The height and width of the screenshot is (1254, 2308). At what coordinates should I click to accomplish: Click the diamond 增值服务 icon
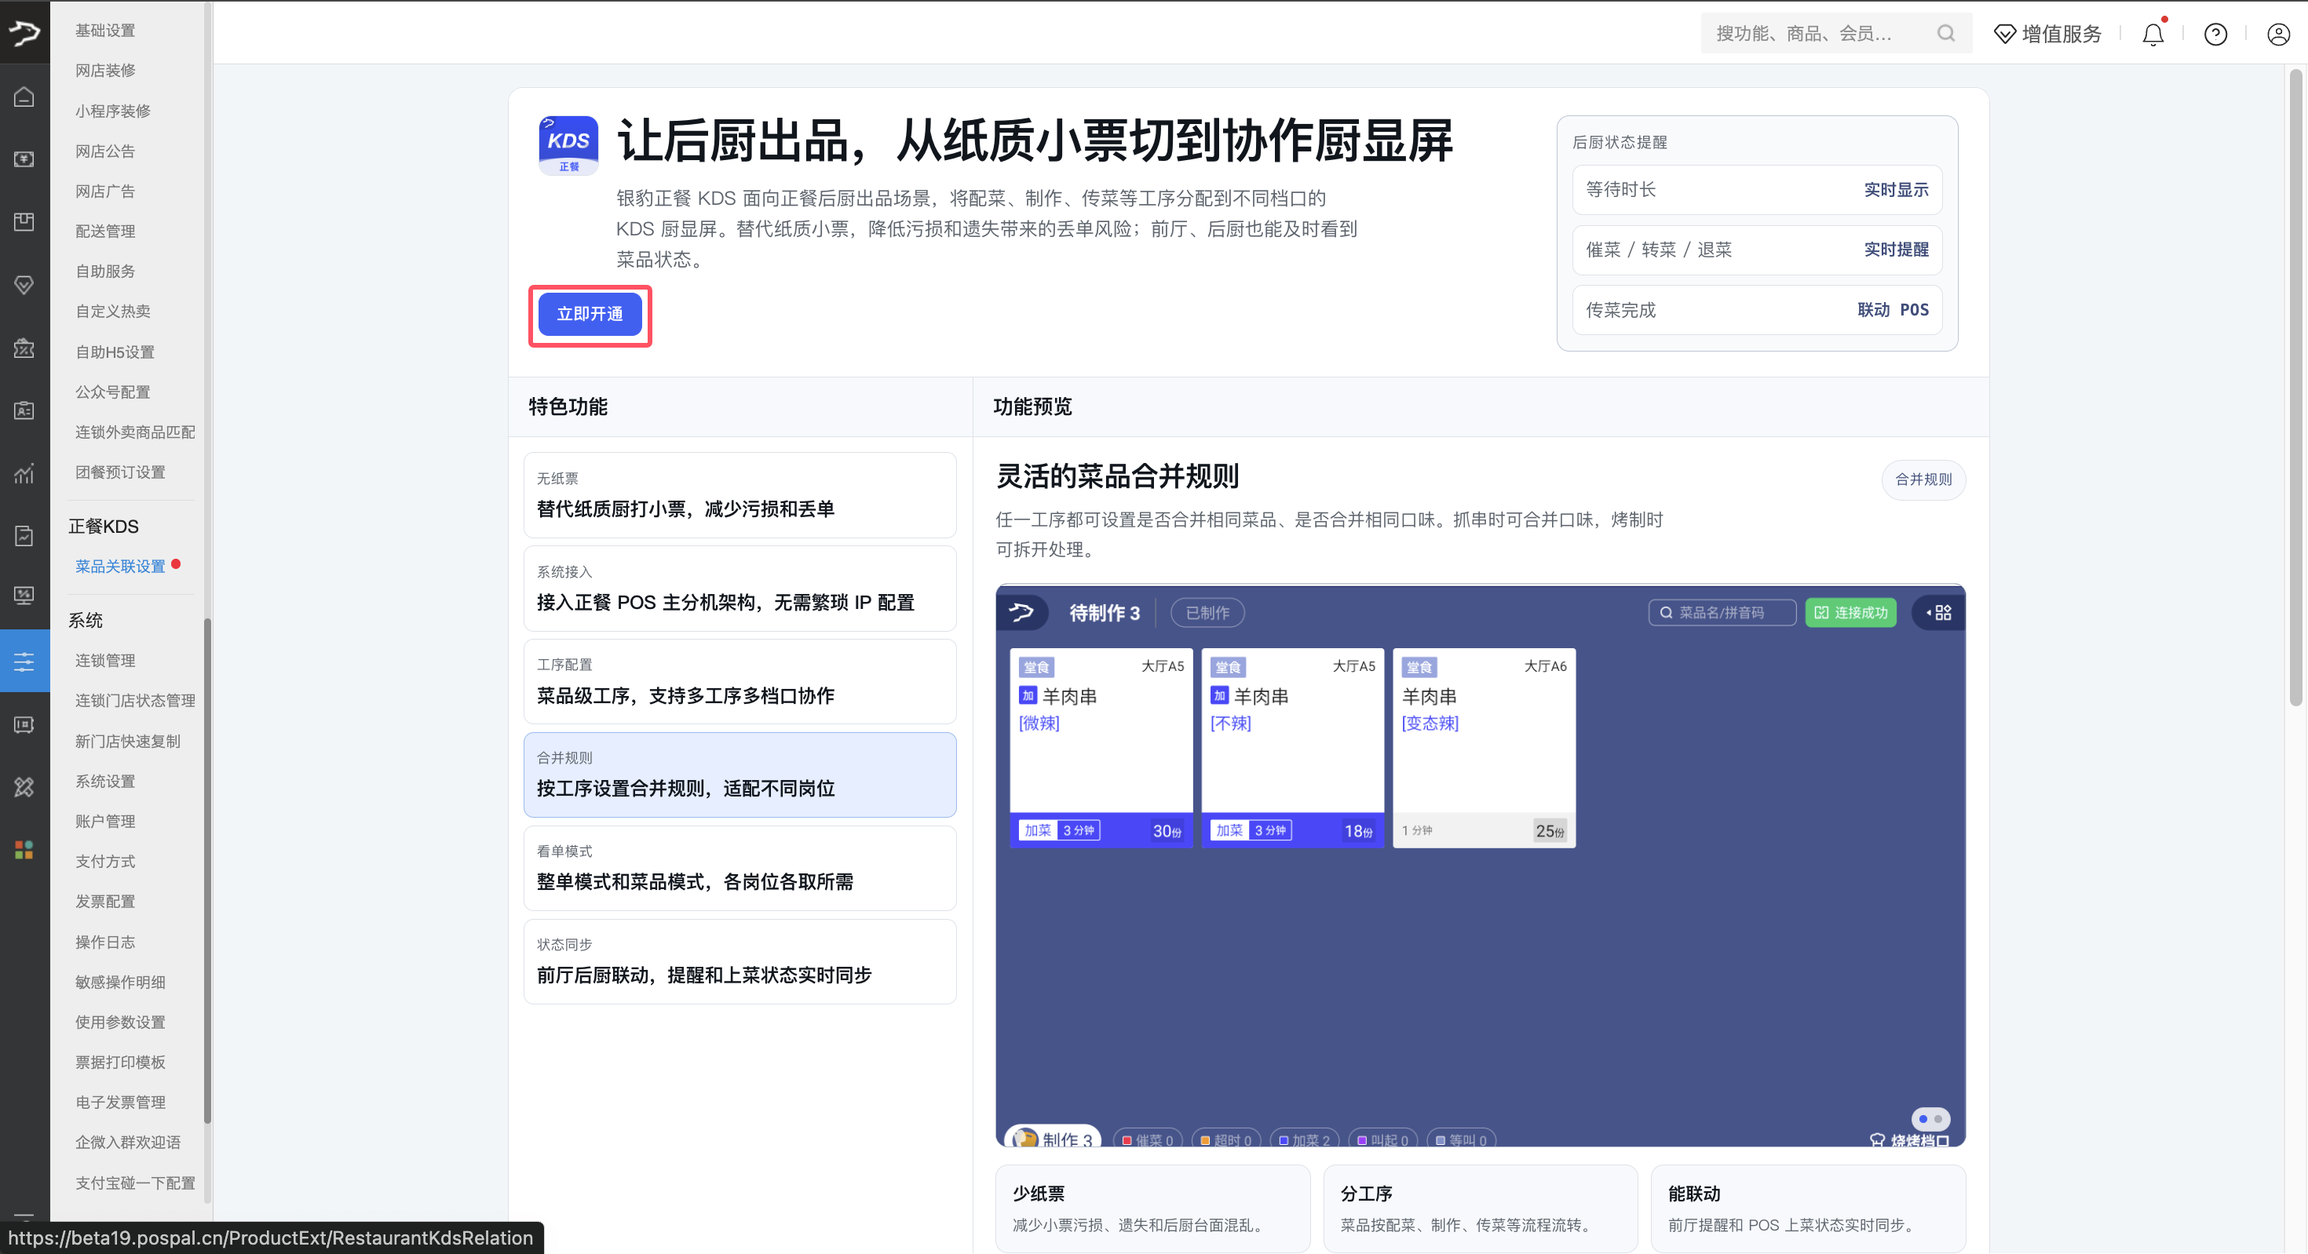pos(2004,34)
